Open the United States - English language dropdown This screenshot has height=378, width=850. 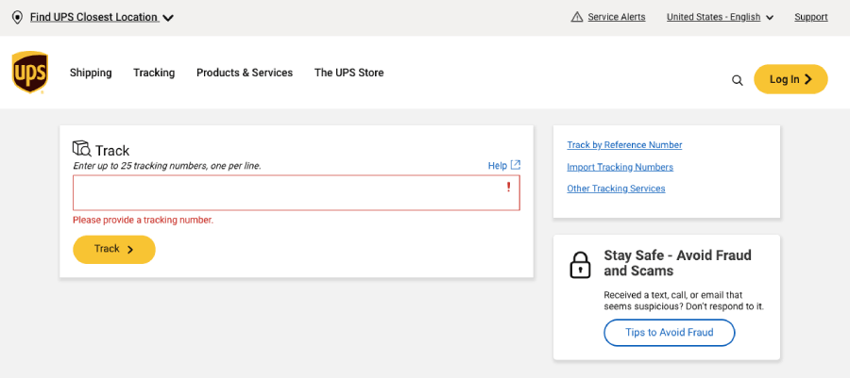tap(720, 17)
